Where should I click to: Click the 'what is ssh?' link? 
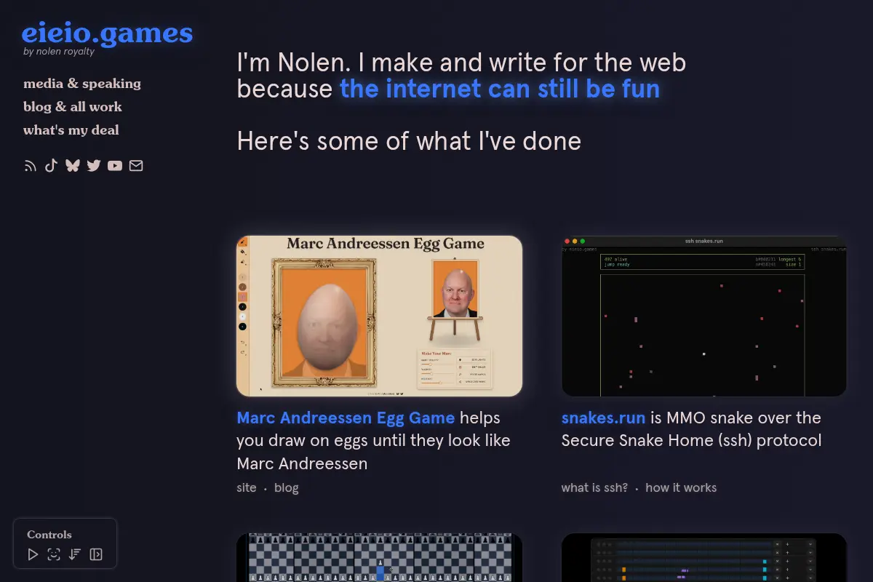594,487
